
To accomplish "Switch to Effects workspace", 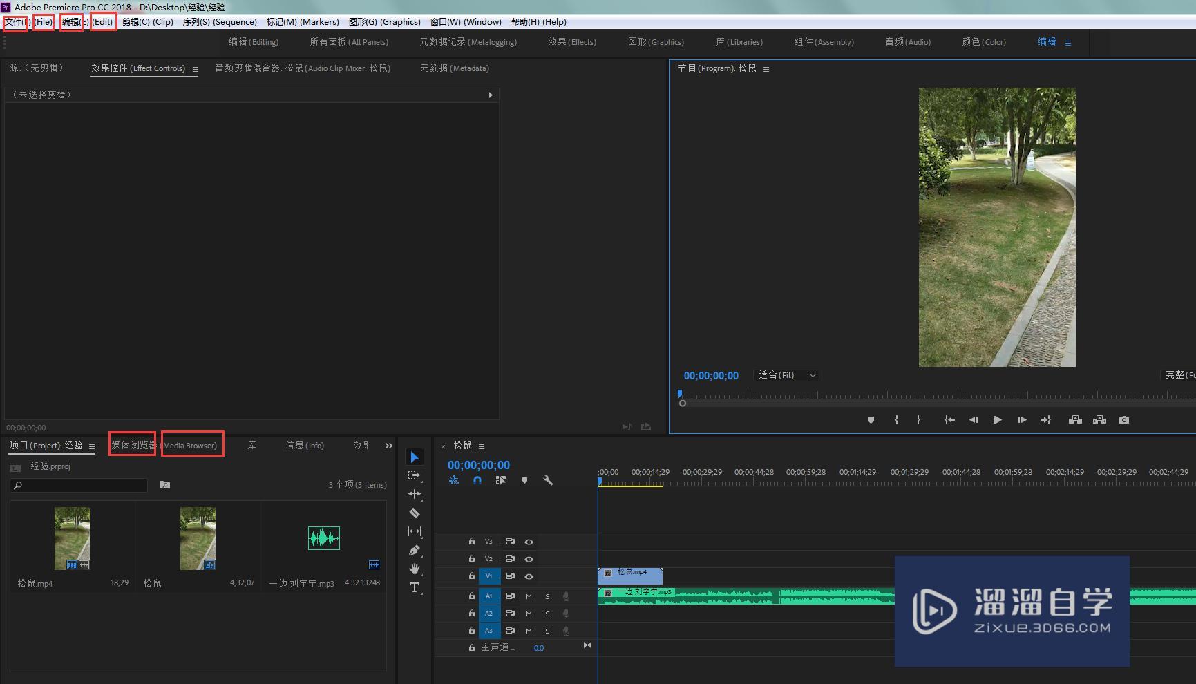I will coord(572,42).
